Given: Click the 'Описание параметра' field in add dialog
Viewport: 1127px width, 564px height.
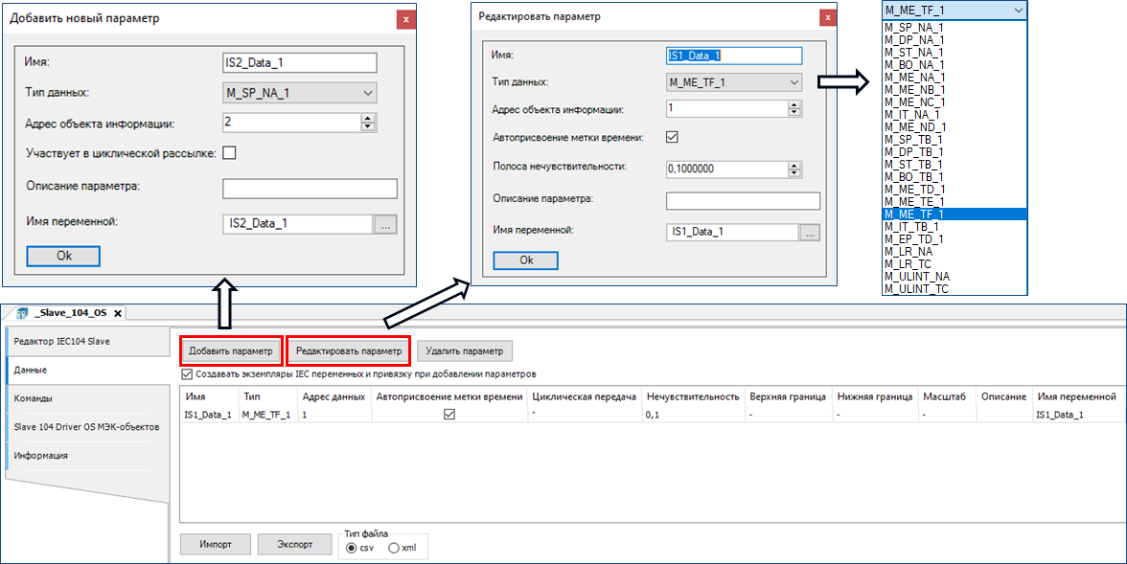Looking at the screenshot, I should (309, 188).
